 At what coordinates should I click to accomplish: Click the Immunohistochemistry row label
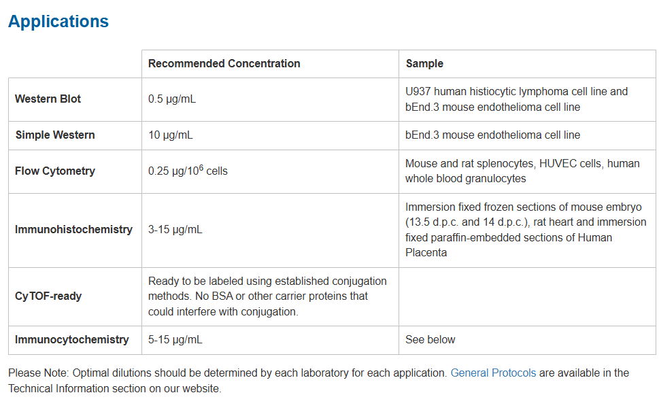click(x=73, y=230)
